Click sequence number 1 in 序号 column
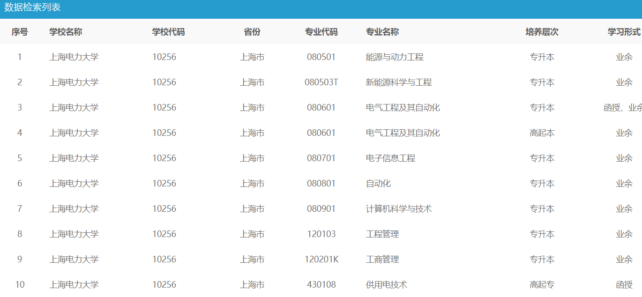This screenshot has height=297, width=642. (20, 57)
